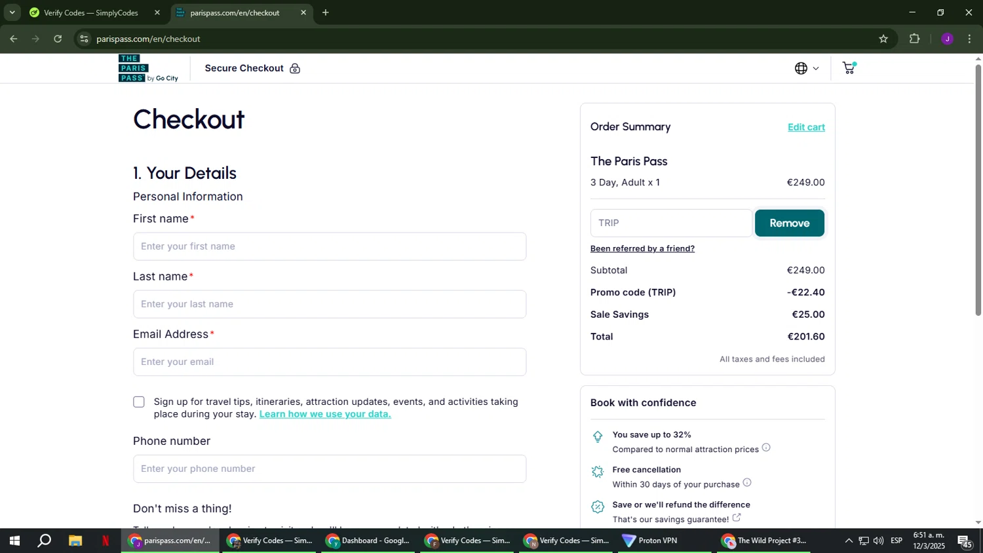The width and height of the screenshot is (983, 553).
Task: Open the Chrome three-dot menu
Action: 969,39
